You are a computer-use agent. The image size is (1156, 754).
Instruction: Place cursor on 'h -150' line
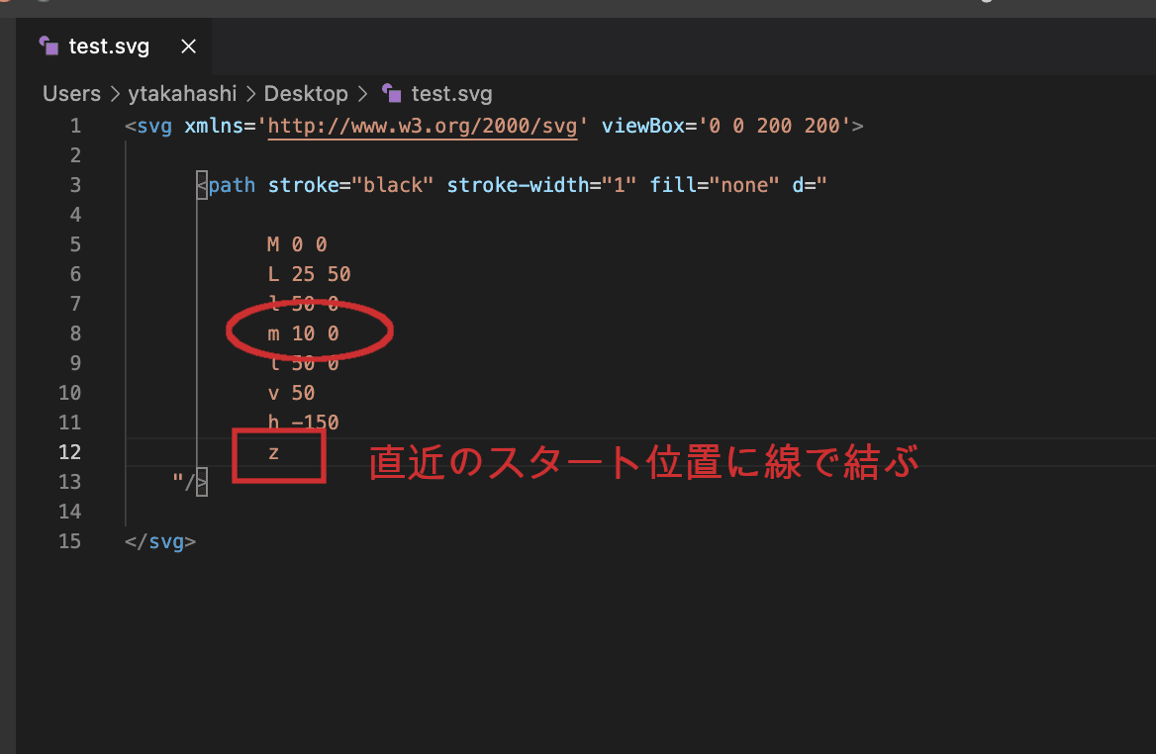[303, 423]
